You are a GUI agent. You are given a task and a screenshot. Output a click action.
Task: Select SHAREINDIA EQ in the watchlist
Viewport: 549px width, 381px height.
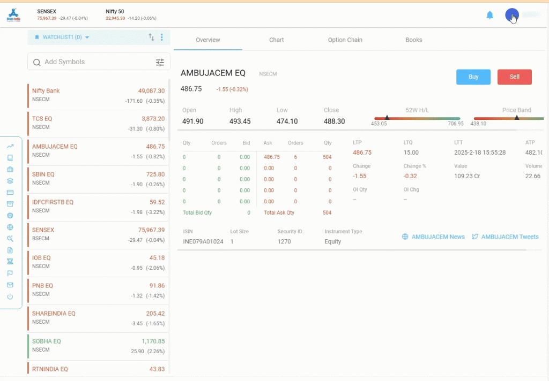tap(98, 318)
